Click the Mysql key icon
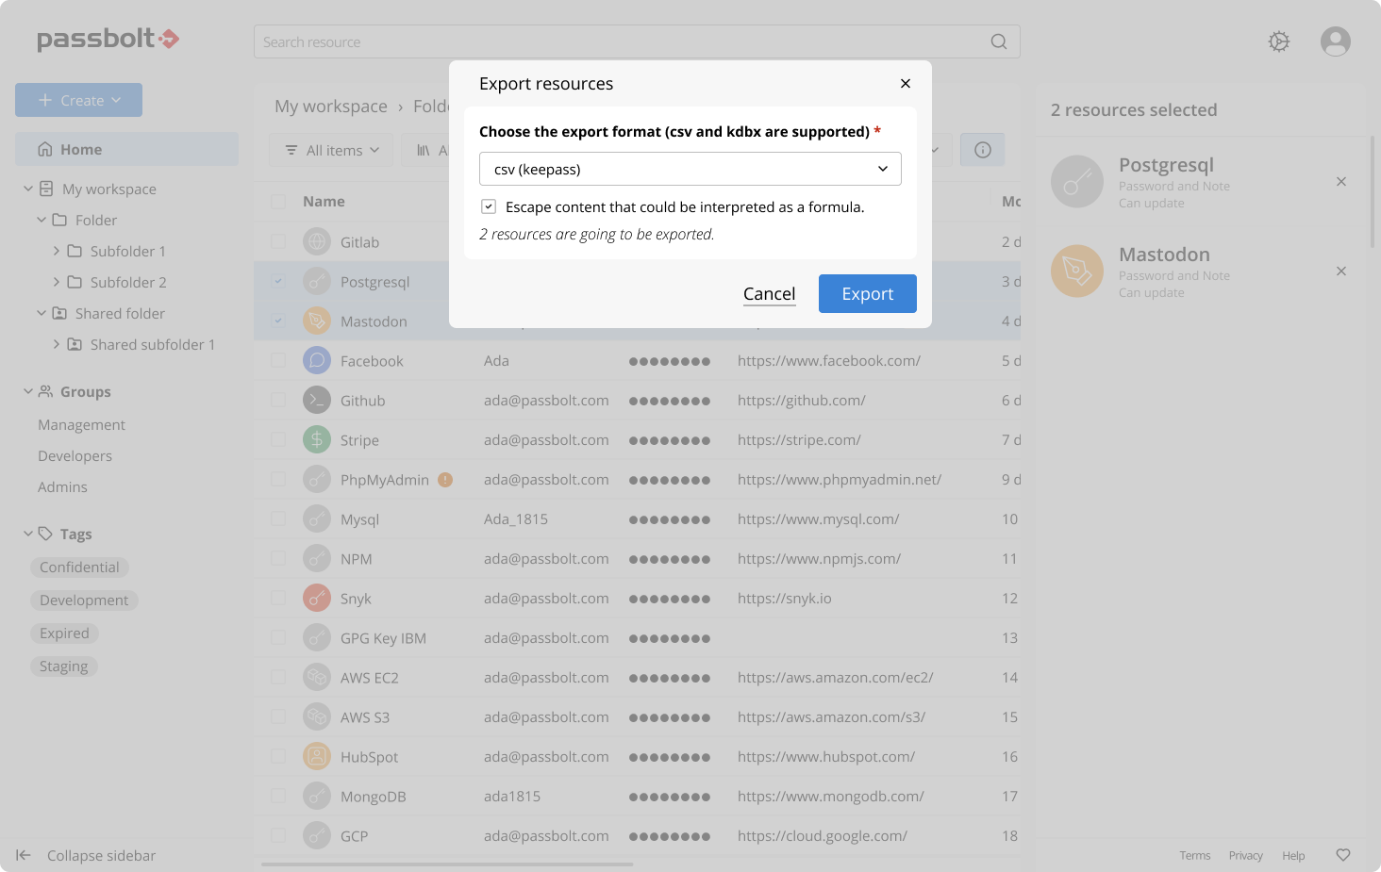 [317, 519]
